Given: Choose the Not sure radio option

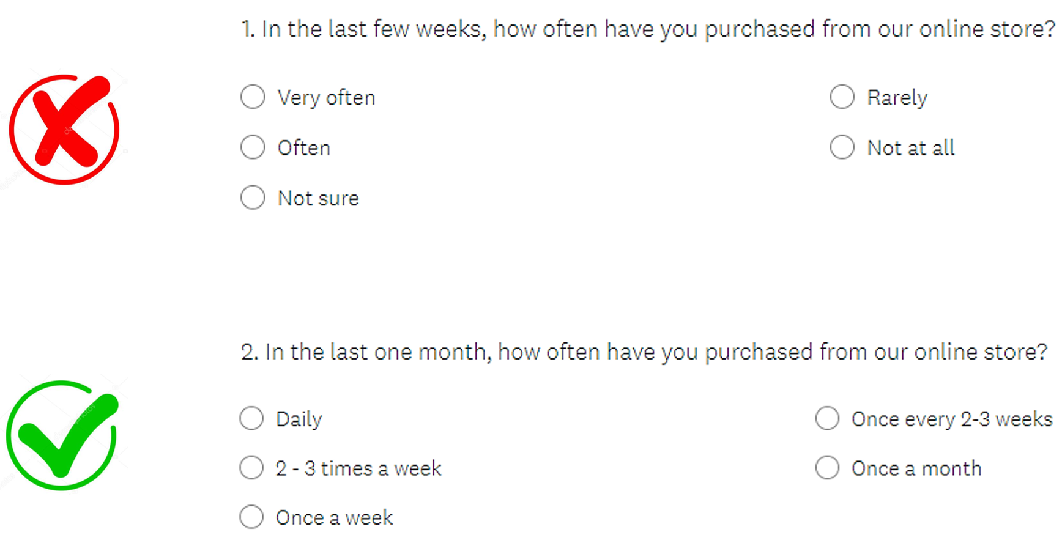Looking at the screenshot, I should click(x=253, y=198).
